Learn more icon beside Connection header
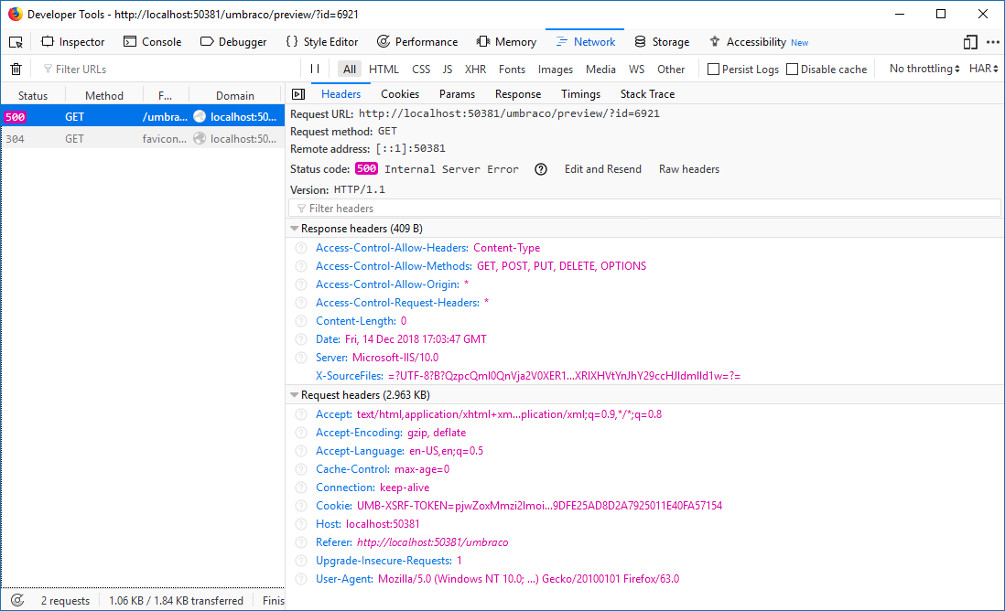The image size is (1005, 611). 300,488
